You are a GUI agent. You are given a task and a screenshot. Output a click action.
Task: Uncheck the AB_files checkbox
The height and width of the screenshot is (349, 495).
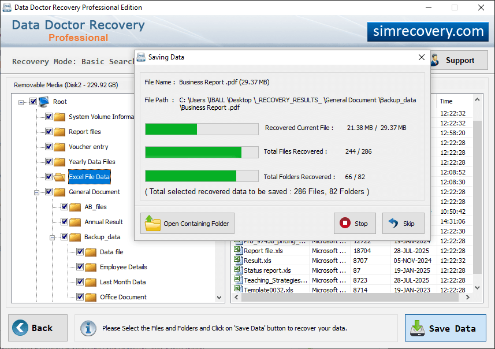64,206
